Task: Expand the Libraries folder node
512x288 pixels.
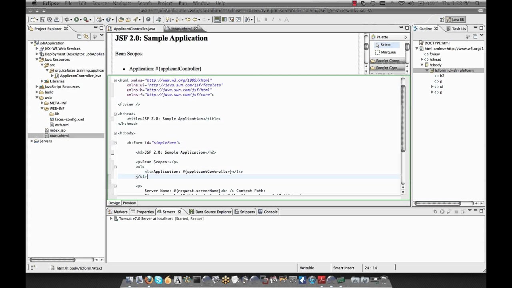Action: 42,81
